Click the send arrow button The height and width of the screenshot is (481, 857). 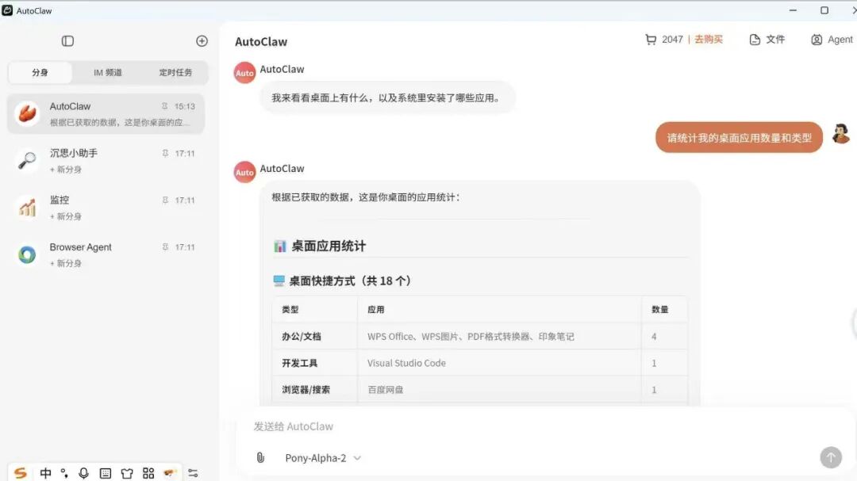click(x=831, y=457)
